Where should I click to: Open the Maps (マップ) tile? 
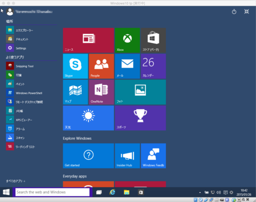click(x=75, y=92)
